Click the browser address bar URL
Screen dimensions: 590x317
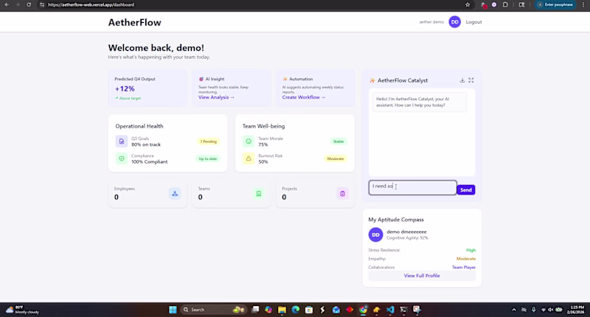tap(91, 4)
